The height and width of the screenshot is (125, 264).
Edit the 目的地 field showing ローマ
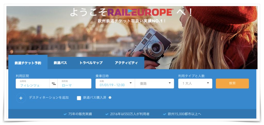(x=75, y=84)
